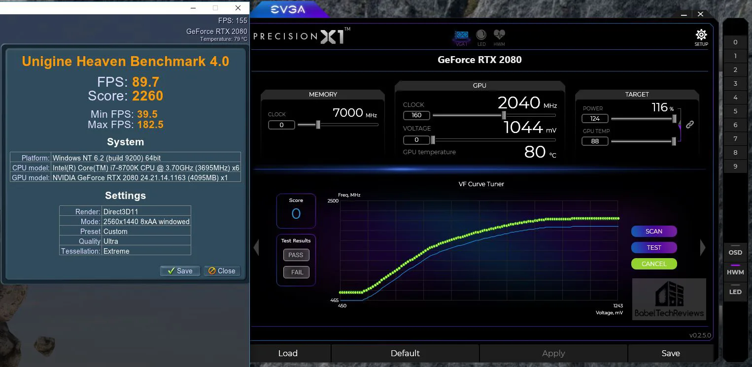
Task: Click the green CANCEL button
Action: click(654, 264)
